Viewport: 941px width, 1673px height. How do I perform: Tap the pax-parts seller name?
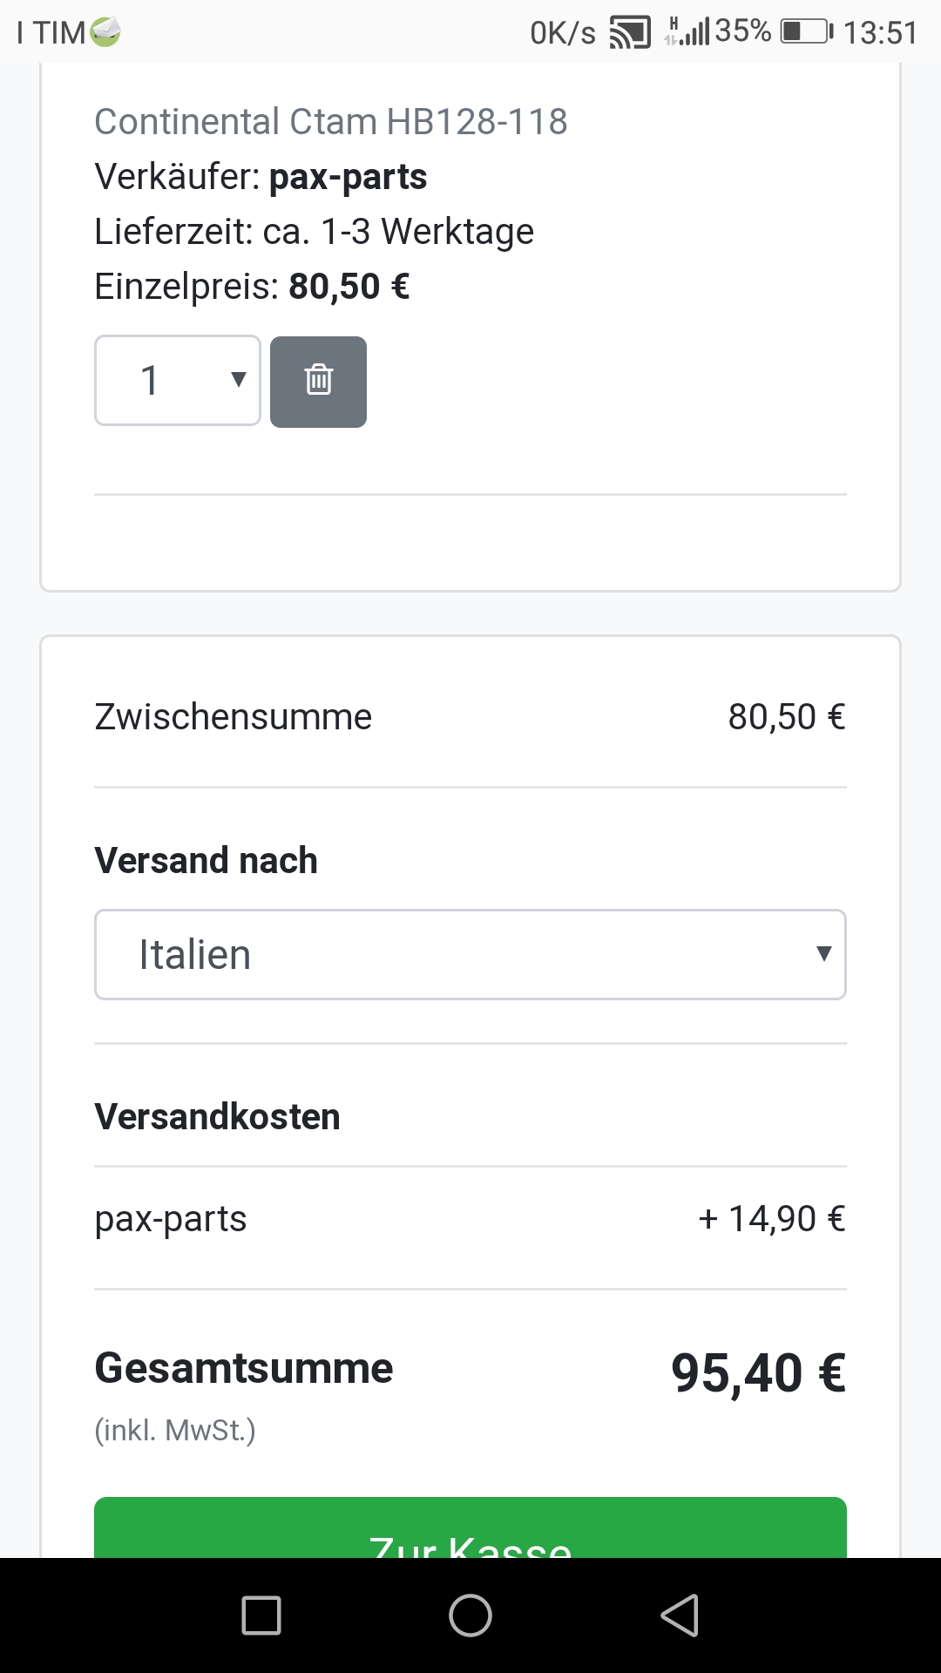point(348,177)
